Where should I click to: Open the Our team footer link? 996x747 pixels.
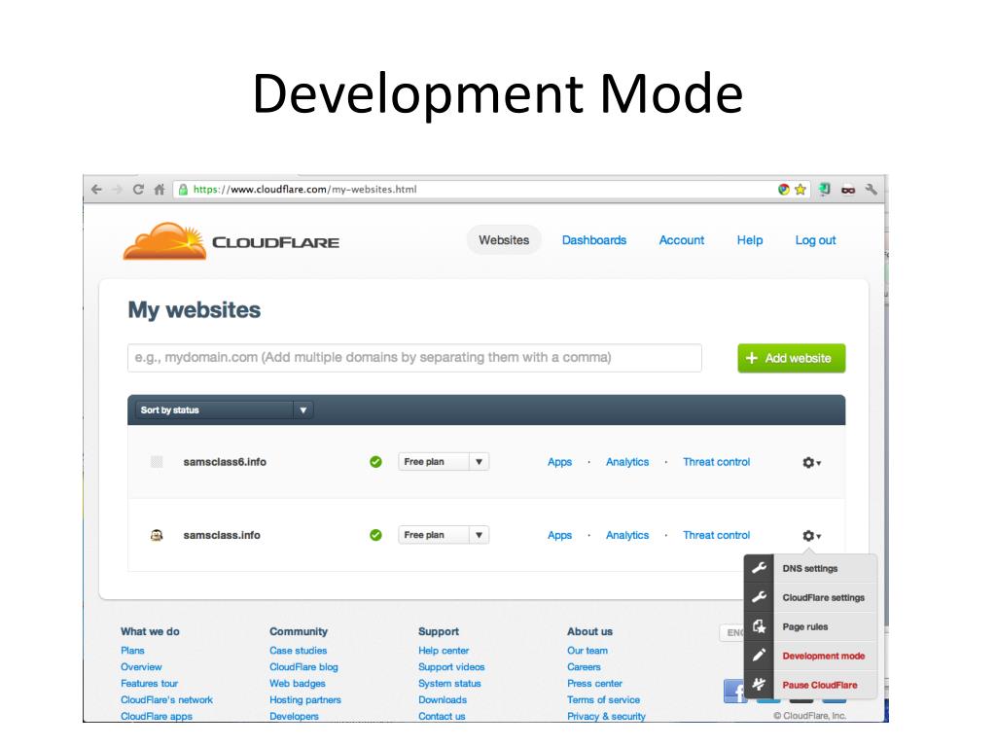pos(587,651)
